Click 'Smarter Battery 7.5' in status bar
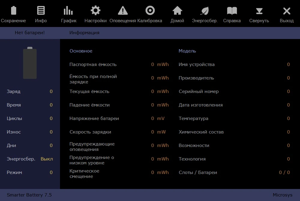Screen dimensions: 300x201 click(x=29, y=195)
